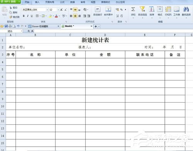193x151 pixels.
Task: Select row 7 header
Action: tap(3, 84)
